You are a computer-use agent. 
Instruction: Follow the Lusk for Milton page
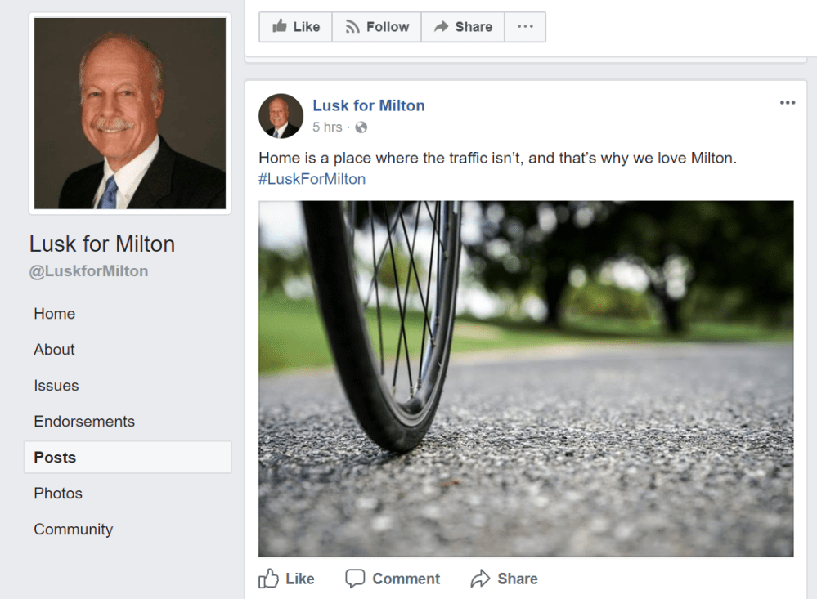376,27
